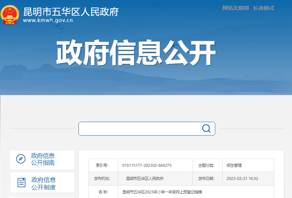Image resolution: width=292 pixels, height=198 pixels.
Task: Click the compass icon in sidebar
Action: tap(21, 159)
